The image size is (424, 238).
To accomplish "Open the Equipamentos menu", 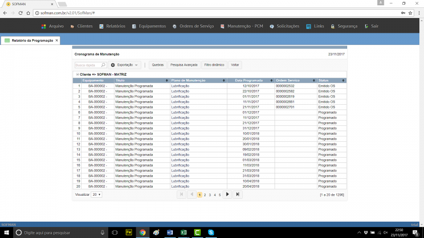I will [x=149, y=26].
